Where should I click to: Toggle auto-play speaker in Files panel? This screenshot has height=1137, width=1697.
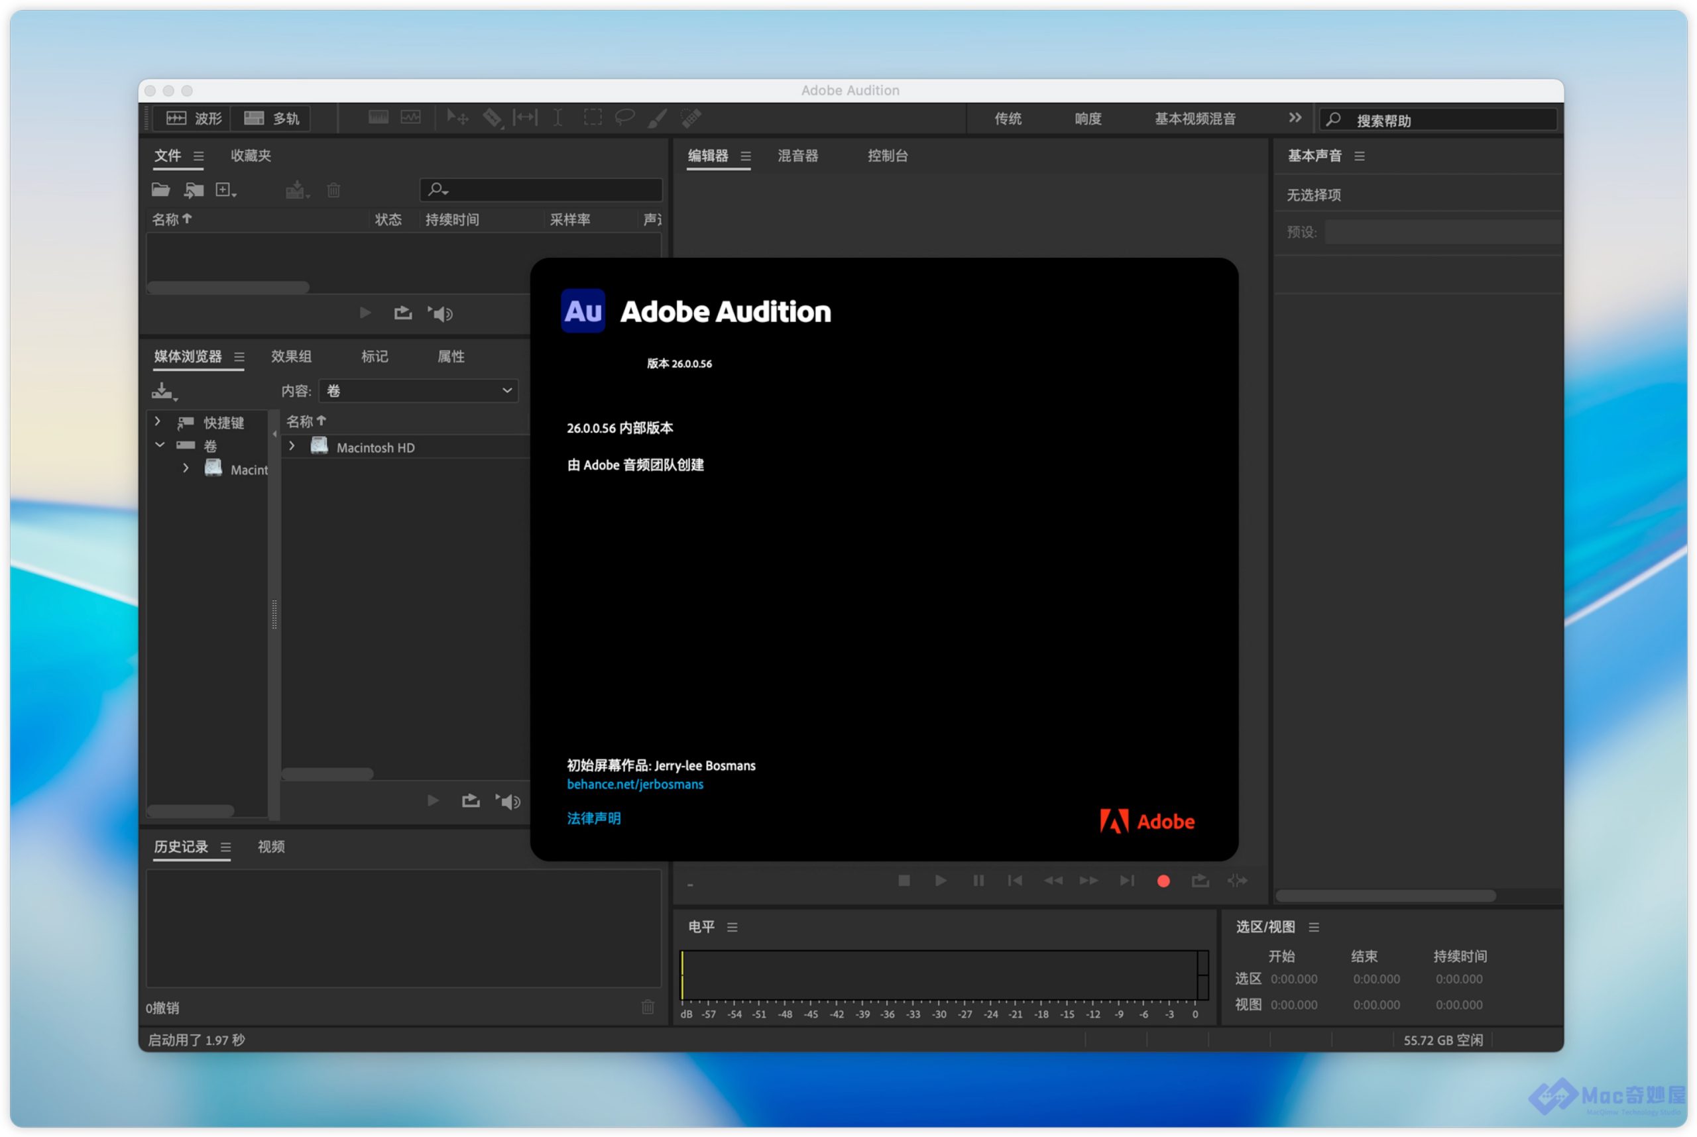[440, 313]
